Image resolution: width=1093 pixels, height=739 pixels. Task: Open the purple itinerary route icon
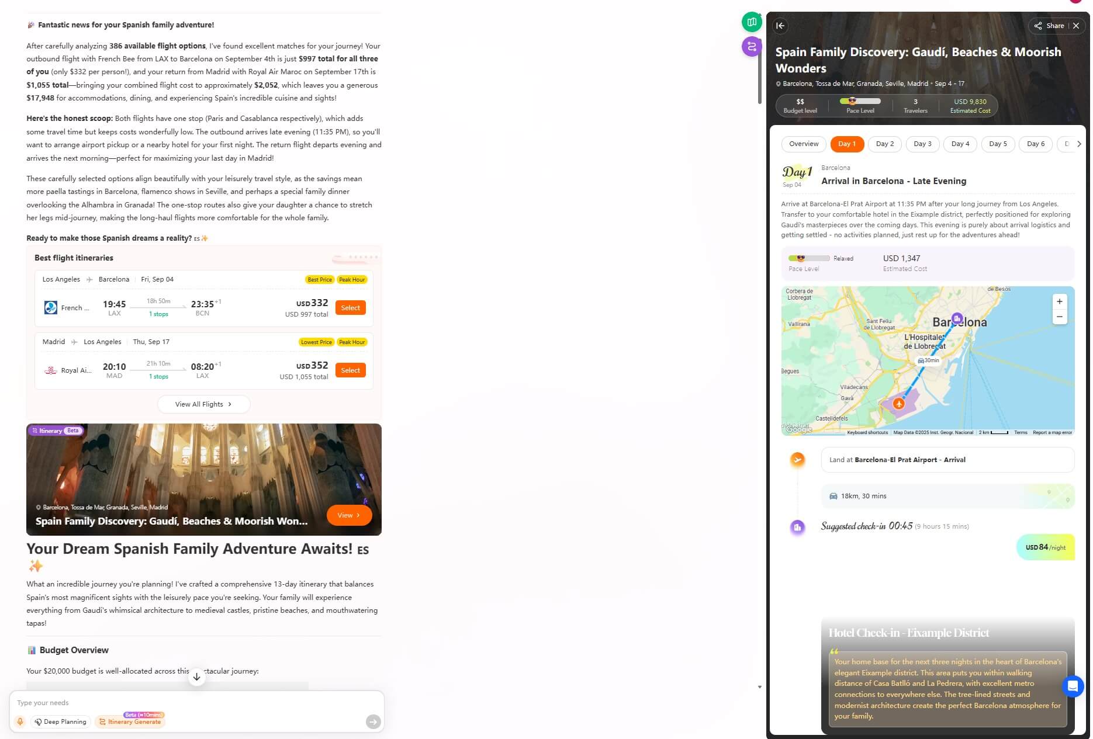tap(752, 46)
